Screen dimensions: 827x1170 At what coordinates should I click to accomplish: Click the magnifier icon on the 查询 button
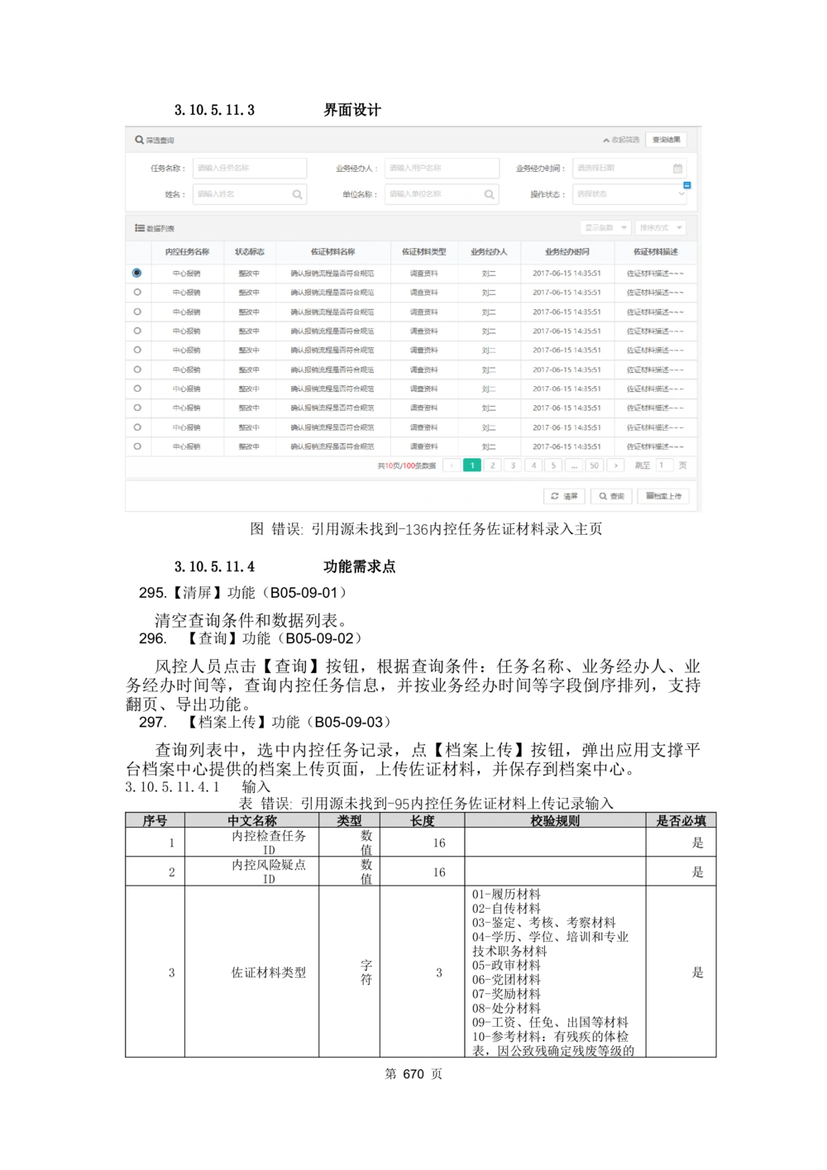(x=603, y=496)
